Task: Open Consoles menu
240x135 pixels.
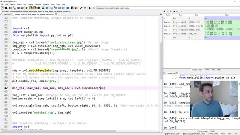Action: point(38,4)
